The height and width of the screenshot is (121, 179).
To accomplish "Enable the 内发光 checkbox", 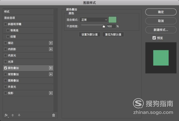I will [5, 55].
